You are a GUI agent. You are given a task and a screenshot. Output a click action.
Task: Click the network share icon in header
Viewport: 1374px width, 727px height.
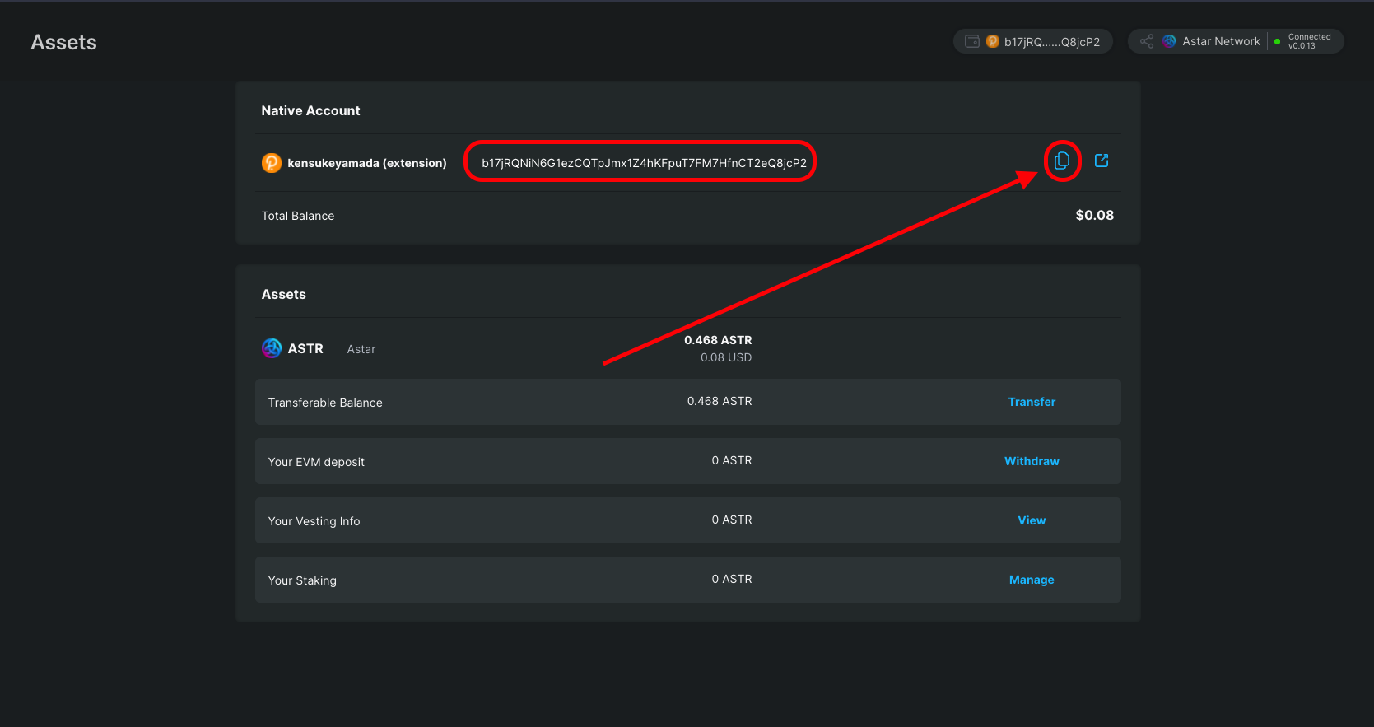(1147, 41)
